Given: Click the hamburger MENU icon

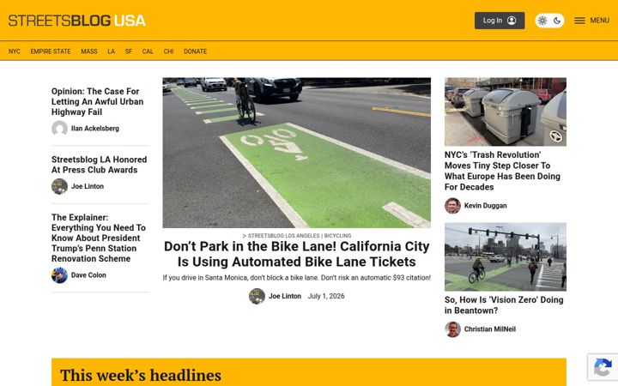Looking at the screenshot, I should pos(579,21).
